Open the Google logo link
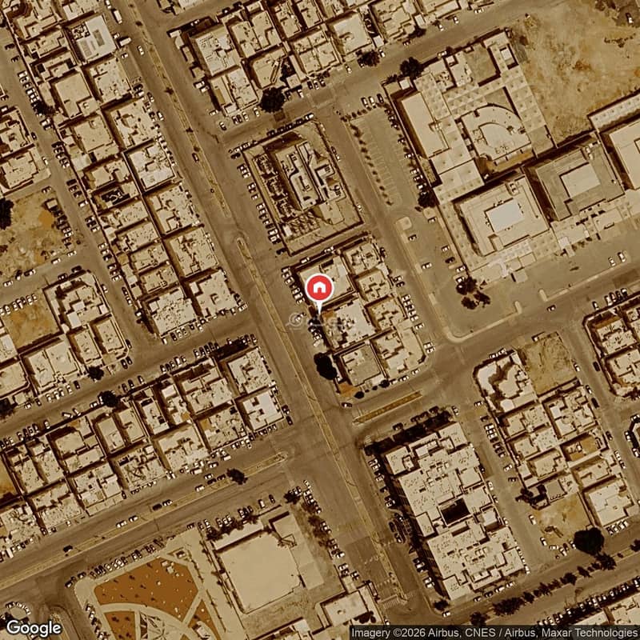640x640 pixels. [x=34, y=629]
